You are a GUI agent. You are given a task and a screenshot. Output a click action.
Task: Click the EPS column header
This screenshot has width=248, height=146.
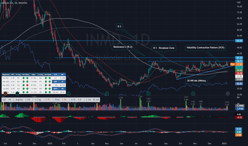pyautogui.click(x=13, y=75)
